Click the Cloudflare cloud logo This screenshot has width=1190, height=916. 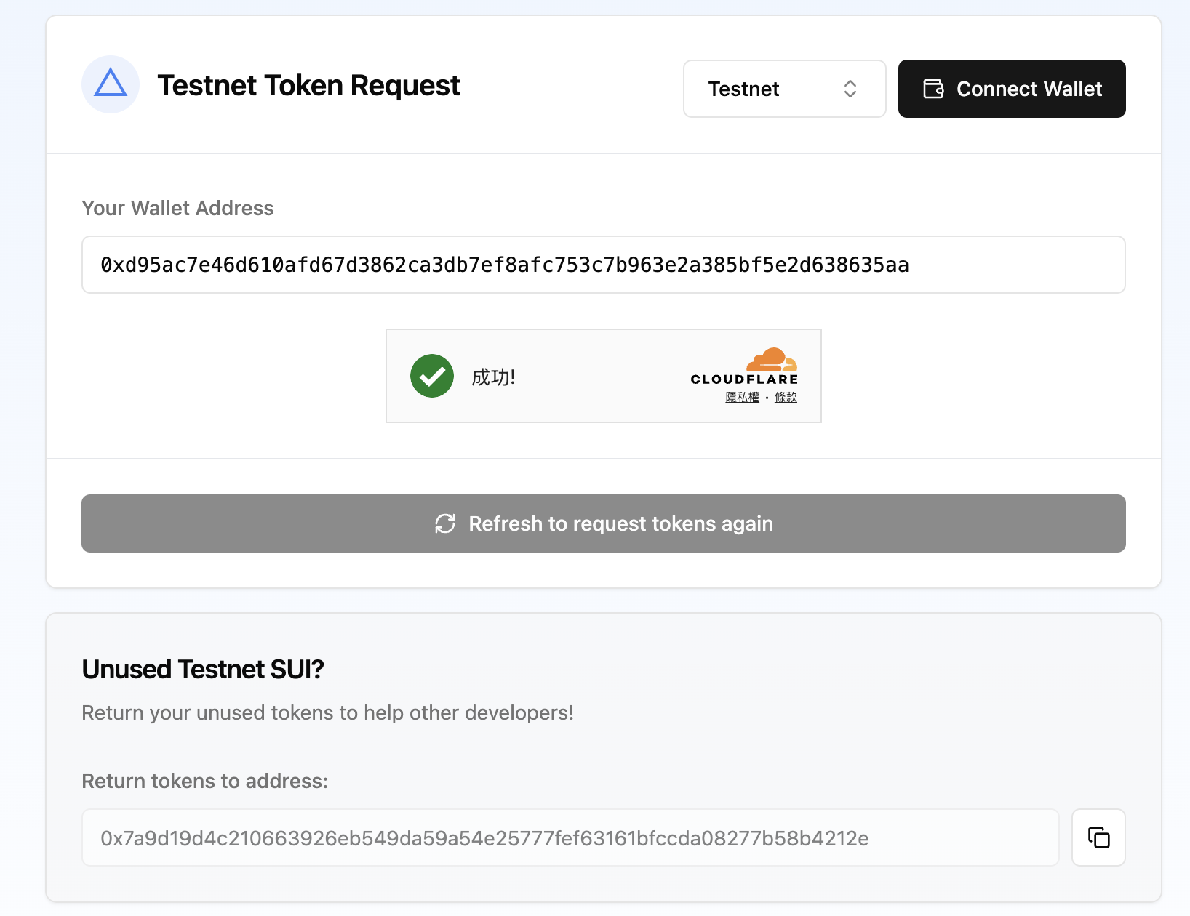772,359
